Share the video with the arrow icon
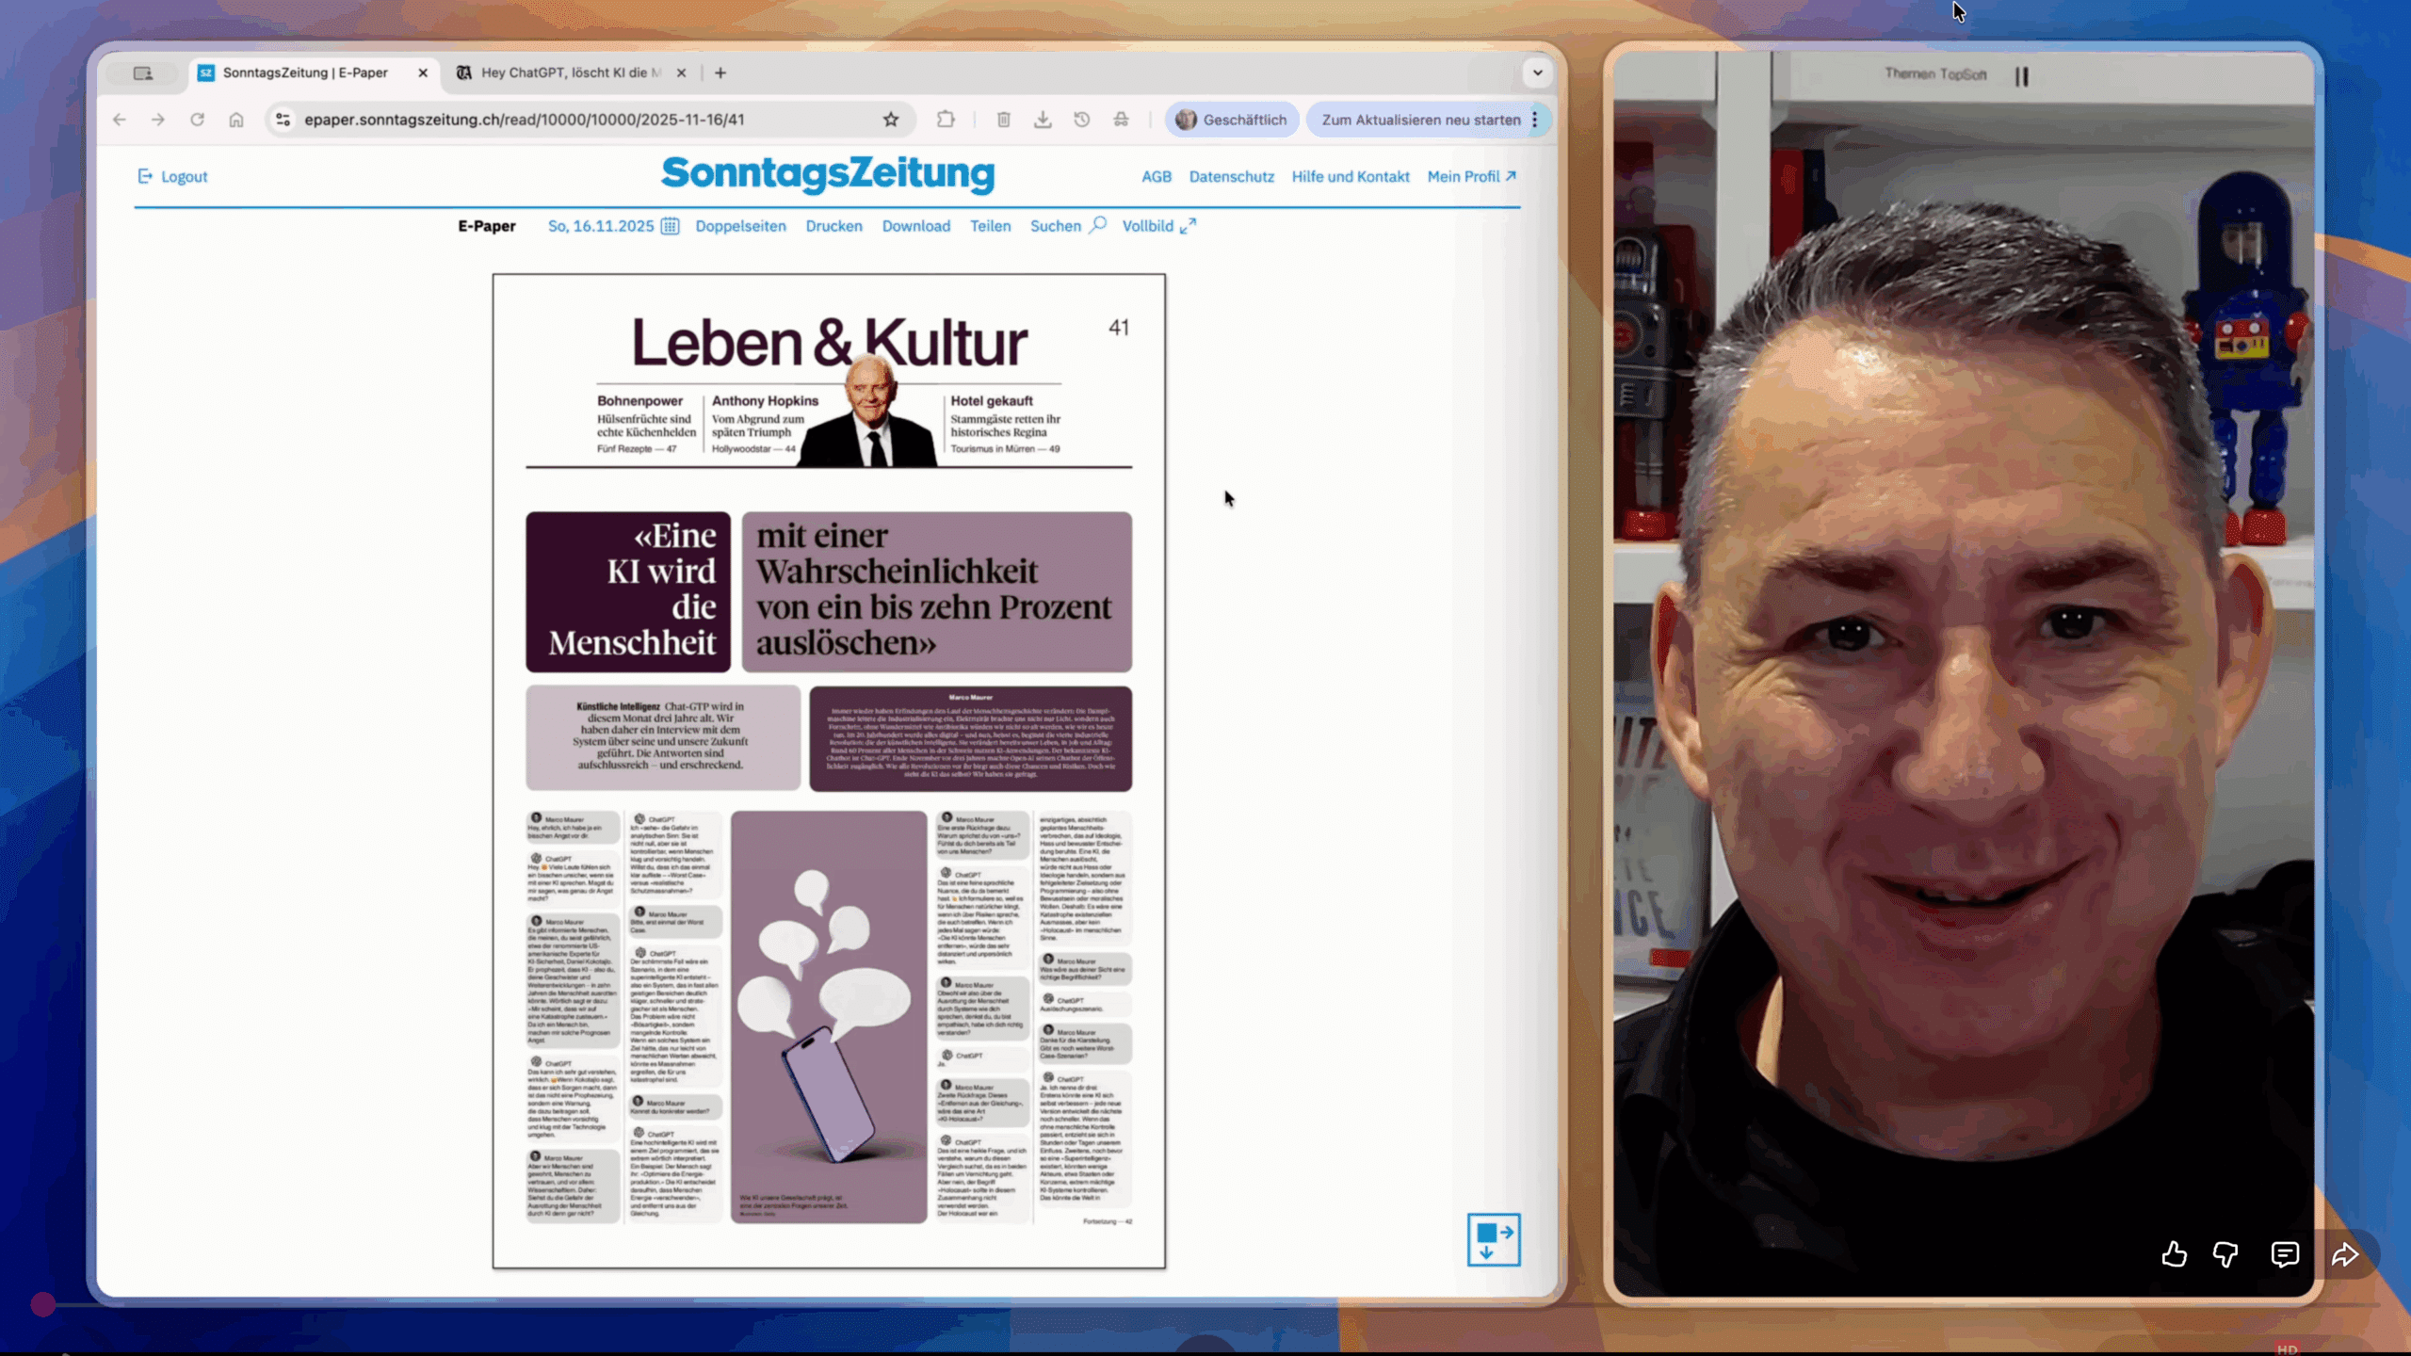 [x=2345, y=1254]
